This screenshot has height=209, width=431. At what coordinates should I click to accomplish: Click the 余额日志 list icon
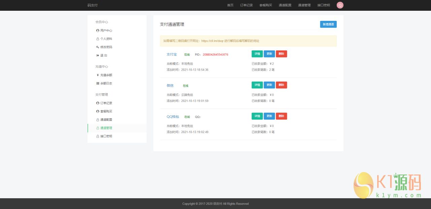97,83
